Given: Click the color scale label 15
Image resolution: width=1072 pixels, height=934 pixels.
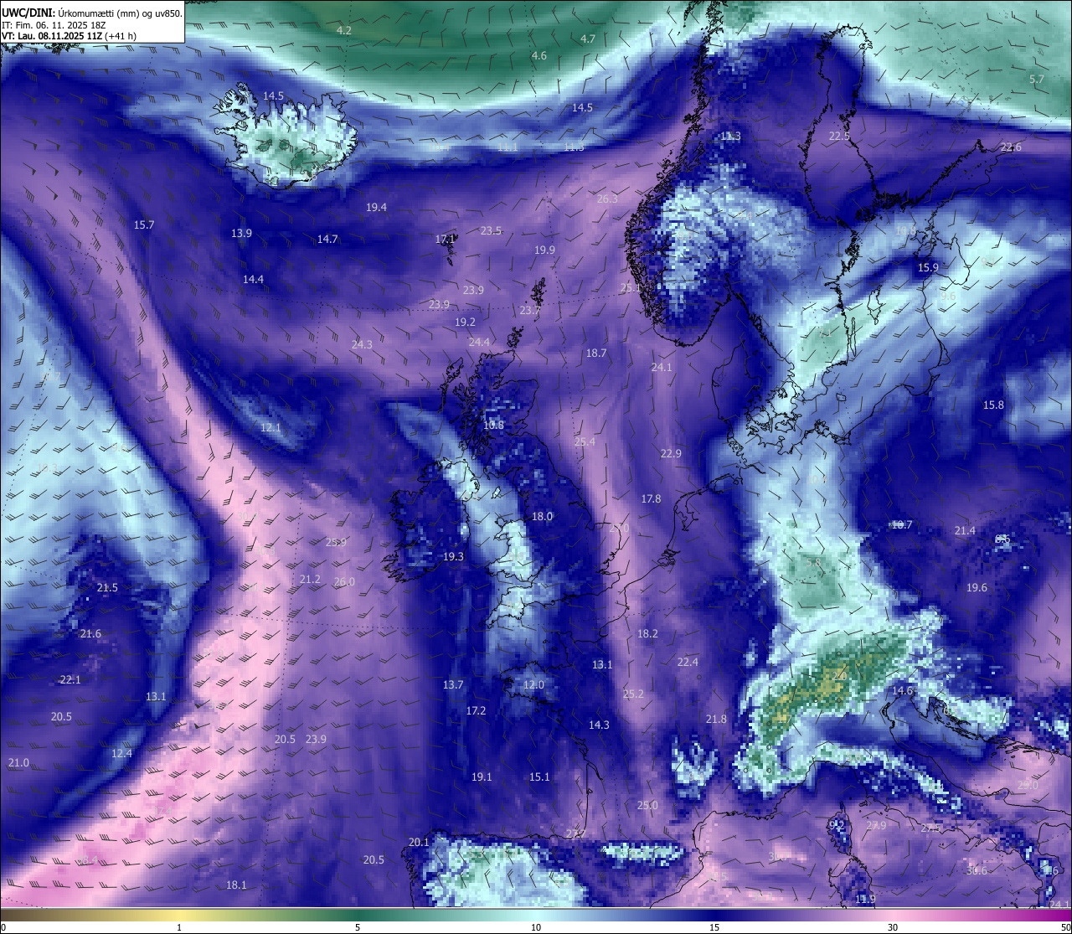Looking at the screenshot, I should coord(714,927).
